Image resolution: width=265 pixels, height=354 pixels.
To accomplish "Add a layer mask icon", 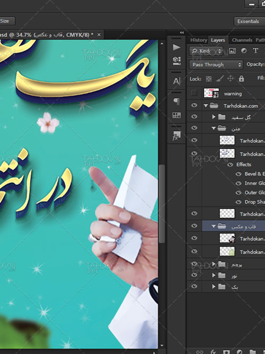I will pos(226,352).
